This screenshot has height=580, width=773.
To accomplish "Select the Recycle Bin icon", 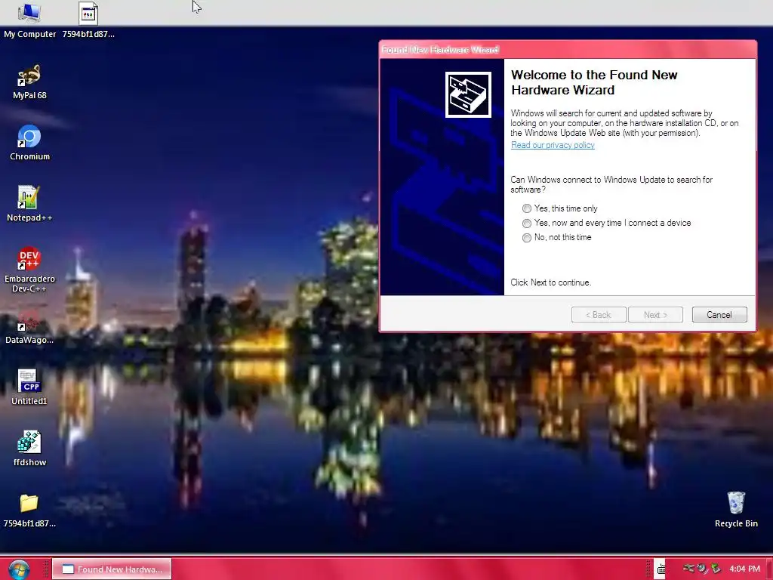I will 736,510.
